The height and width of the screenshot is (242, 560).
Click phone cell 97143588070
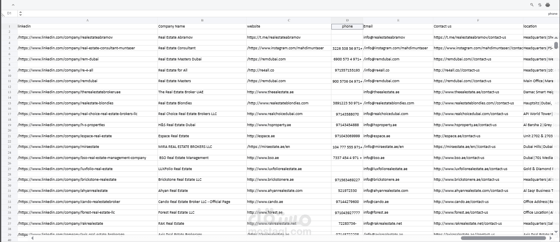347,114
